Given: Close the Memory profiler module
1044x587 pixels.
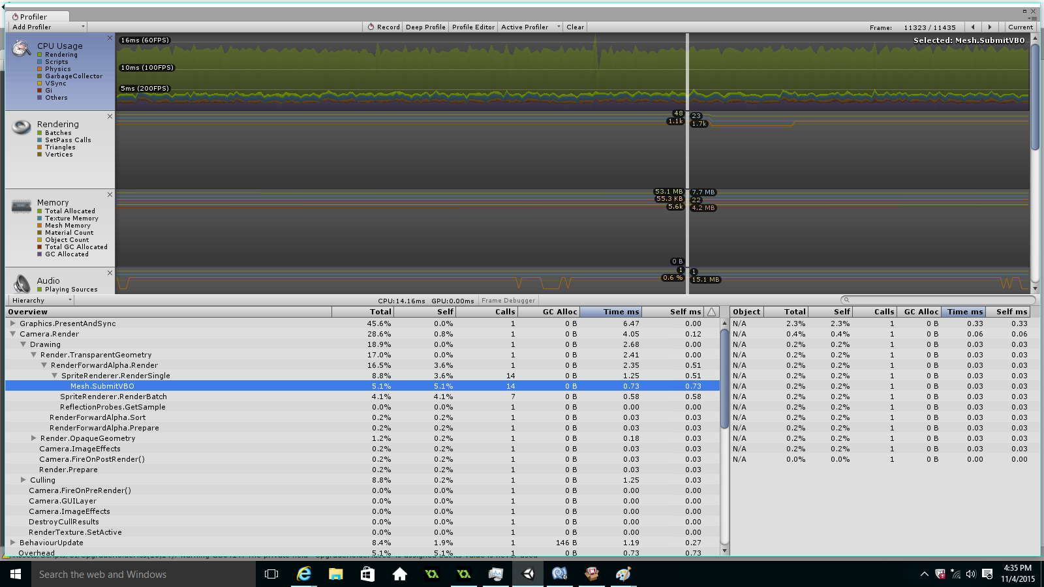Looking at the screenshot, I should pyautogui.click(x=110, y=195).
